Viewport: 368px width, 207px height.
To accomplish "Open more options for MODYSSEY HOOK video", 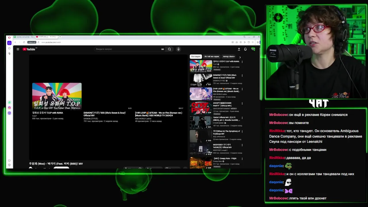I will tap(242, 145).
